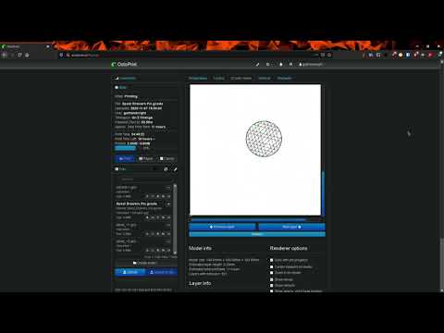The image size is (444, 333).
Task: Refresh the file list icon
Action: [166, 169]
